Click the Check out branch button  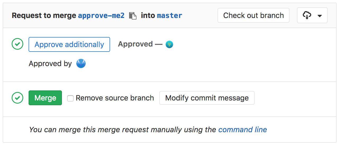tap(254, 15)
